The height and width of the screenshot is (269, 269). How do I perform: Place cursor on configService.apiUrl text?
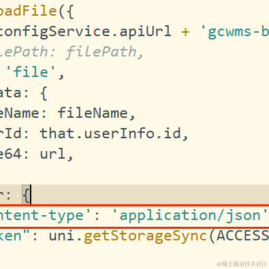click(85, 31)
